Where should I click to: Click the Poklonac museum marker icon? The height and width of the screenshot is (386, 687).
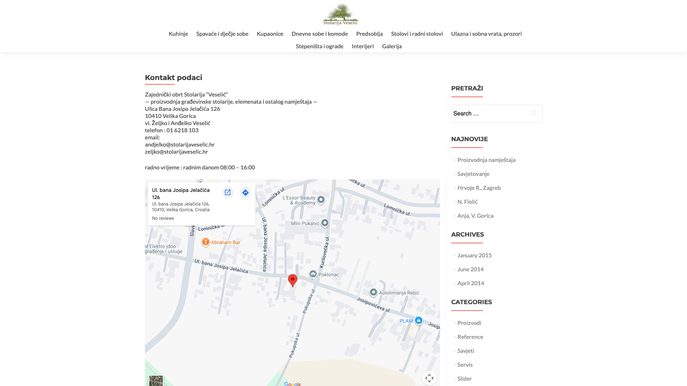tap(313, 274)
